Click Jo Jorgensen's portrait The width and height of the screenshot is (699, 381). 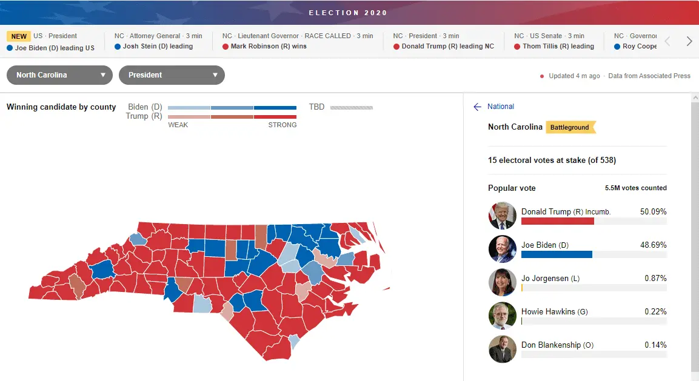point(502,282)
